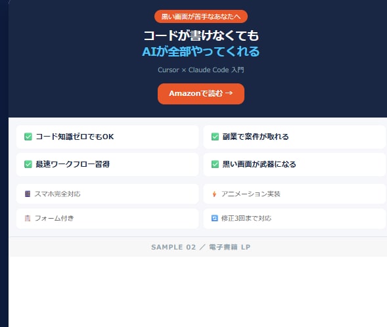Click the アニメーション実装 feature text
The width and height of the screenshot is (387, 327).
click(x=251, y=194)
